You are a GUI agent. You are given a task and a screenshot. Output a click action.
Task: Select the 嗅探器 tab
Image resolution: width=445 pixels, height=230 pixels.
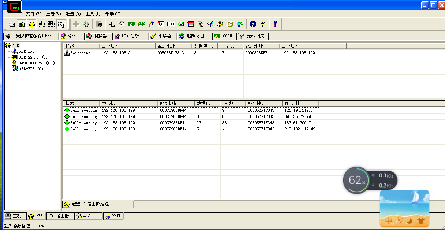[x=98, y=36]
